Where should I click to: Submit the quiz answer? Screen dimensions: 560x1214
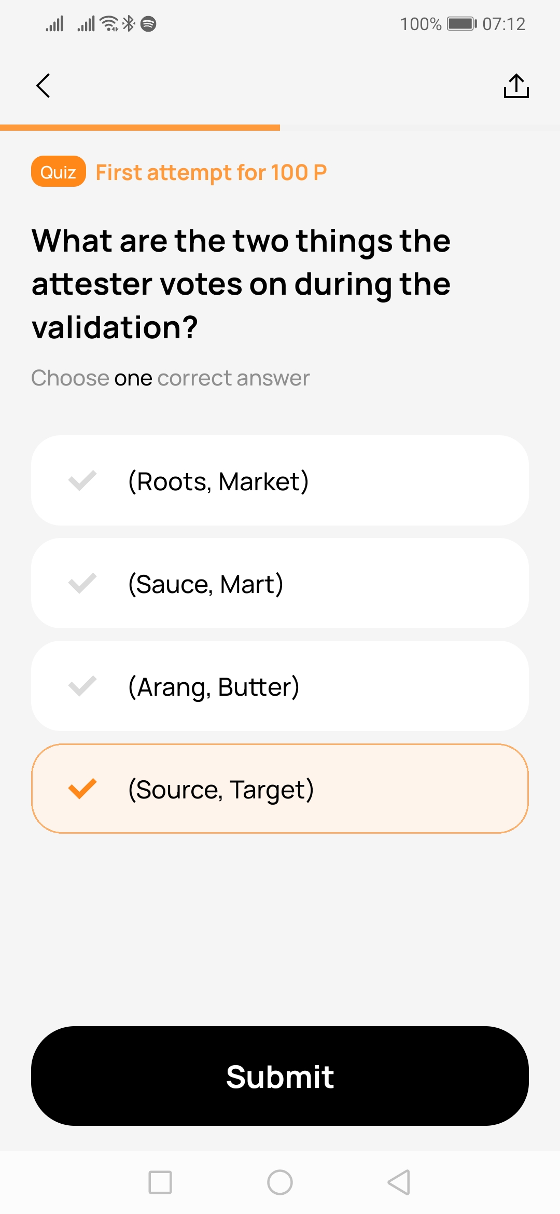click(x=280, y=1076)
